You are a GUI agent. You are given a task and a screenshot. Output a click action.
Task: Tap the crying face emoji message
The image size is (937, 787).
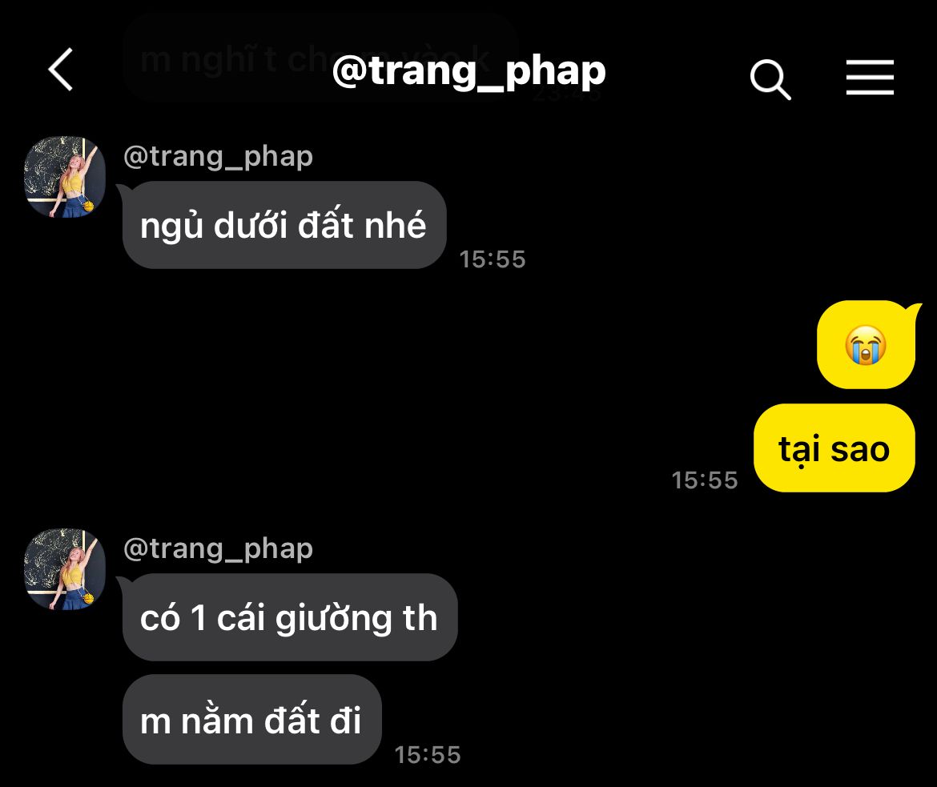click(x=865, y=345)
